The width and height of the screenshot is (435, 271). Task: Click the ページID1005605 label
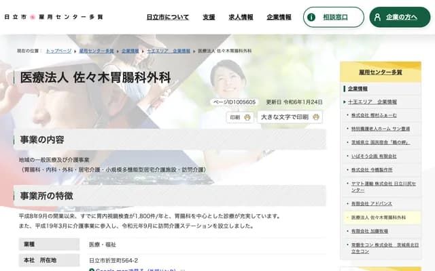click(234, 102)
